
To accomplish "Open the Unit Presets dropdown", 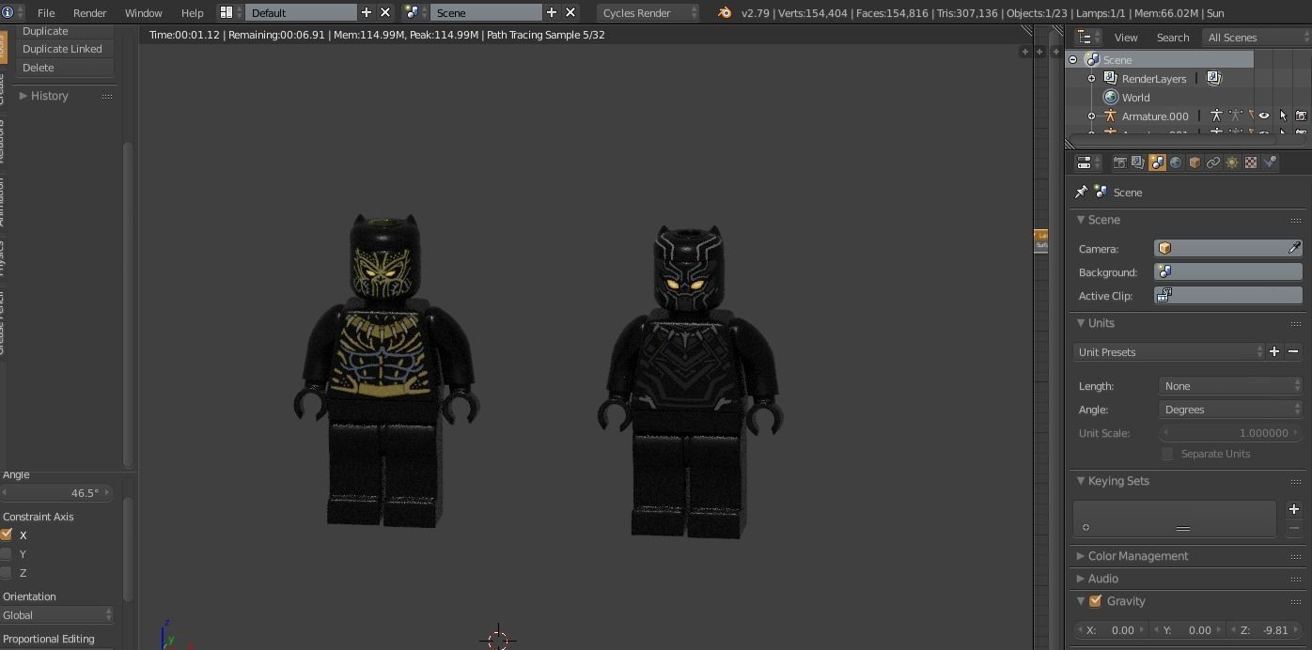I will tap(1169, 351).
